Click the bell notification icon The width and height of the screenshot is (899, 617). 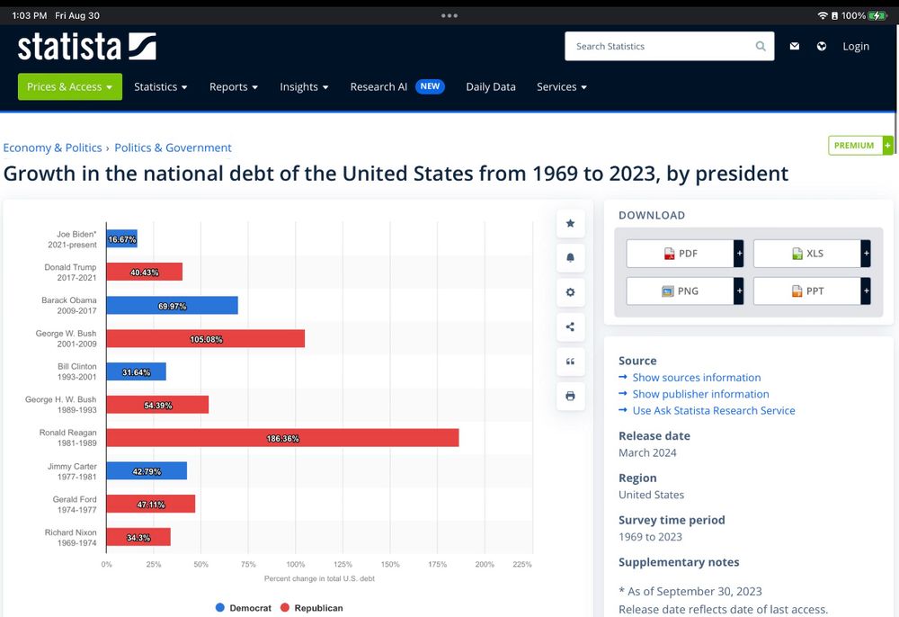[571, 258]
